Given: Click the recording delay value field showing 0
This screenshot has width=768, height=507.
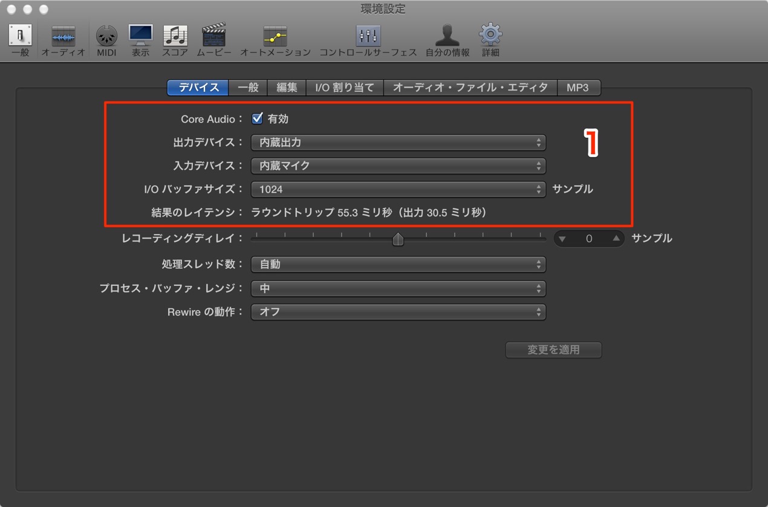Looking at the screenshot, I should [x=589, y=239].
